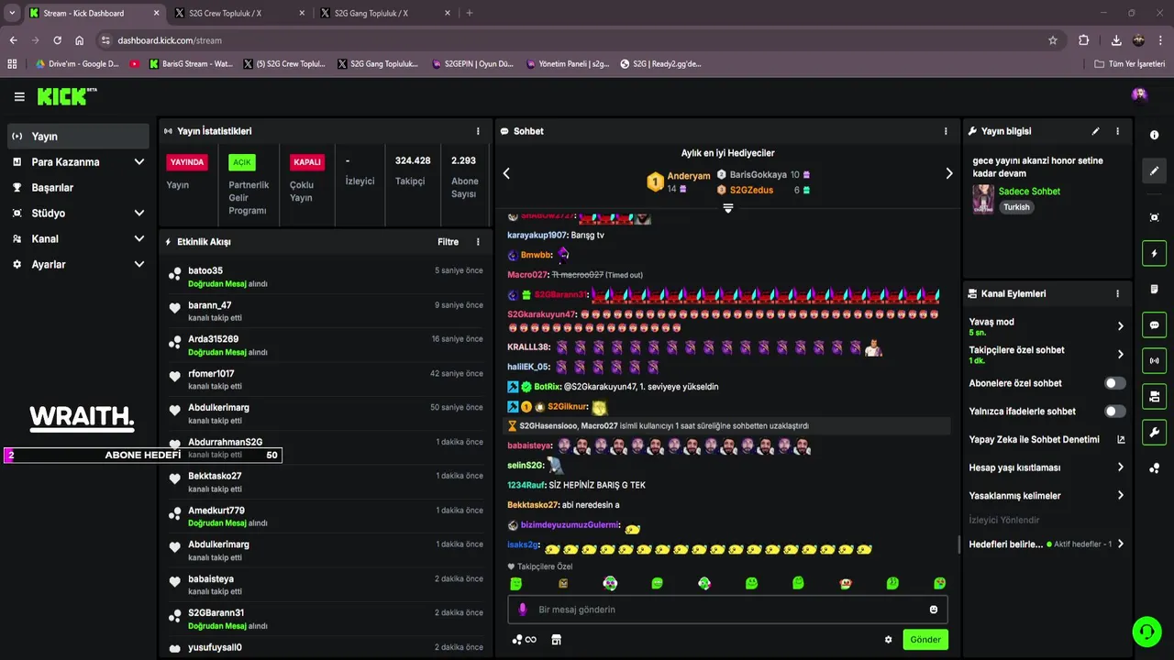Open the Sohbet panel three-dot menu
This screenshot has height=660, width=1174.
[x=946, y=131]
